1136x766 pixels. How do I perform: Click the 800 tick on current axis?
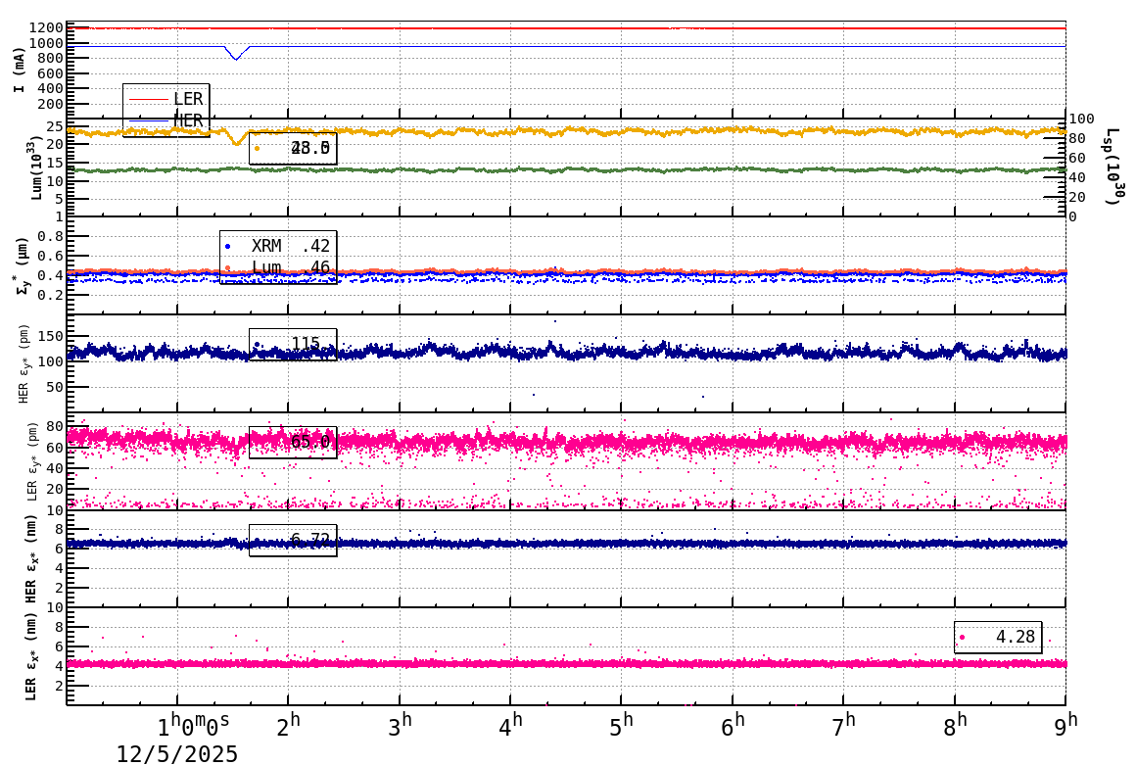pos(50,58)
